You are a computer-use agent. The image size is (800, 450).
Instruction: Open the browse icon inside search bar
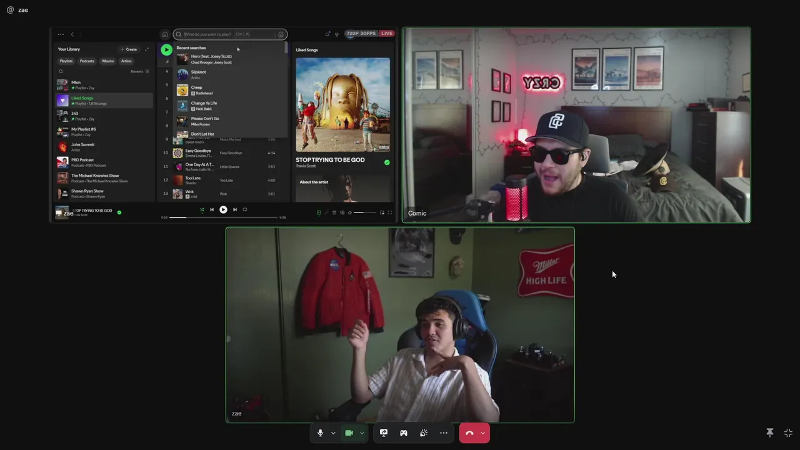click(x=281, y=34)
